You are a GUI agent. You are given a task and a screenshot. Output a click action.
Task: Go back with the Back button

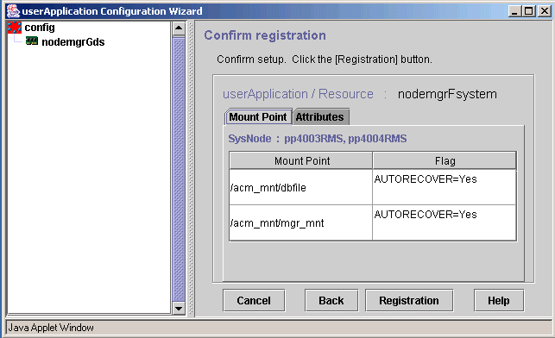coord(331,301)
